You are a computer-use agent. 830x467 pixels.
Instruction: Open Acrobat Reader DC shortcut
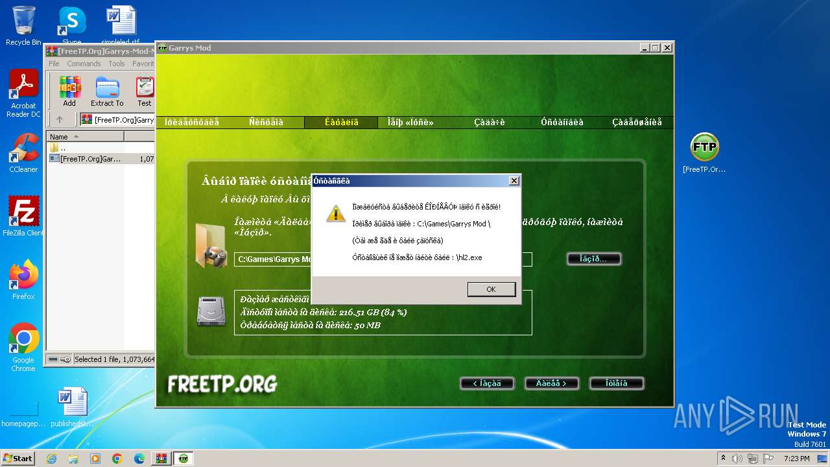pyautogui.click(x=23, y=93)
